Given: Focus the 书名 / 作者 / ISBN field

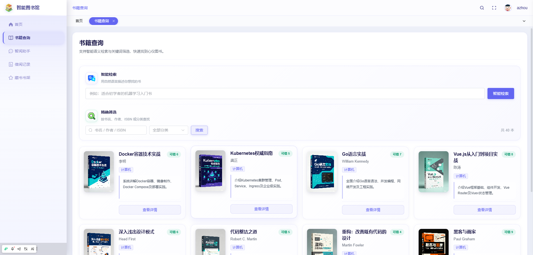Looking at the screenshot, I should [116, 130].
